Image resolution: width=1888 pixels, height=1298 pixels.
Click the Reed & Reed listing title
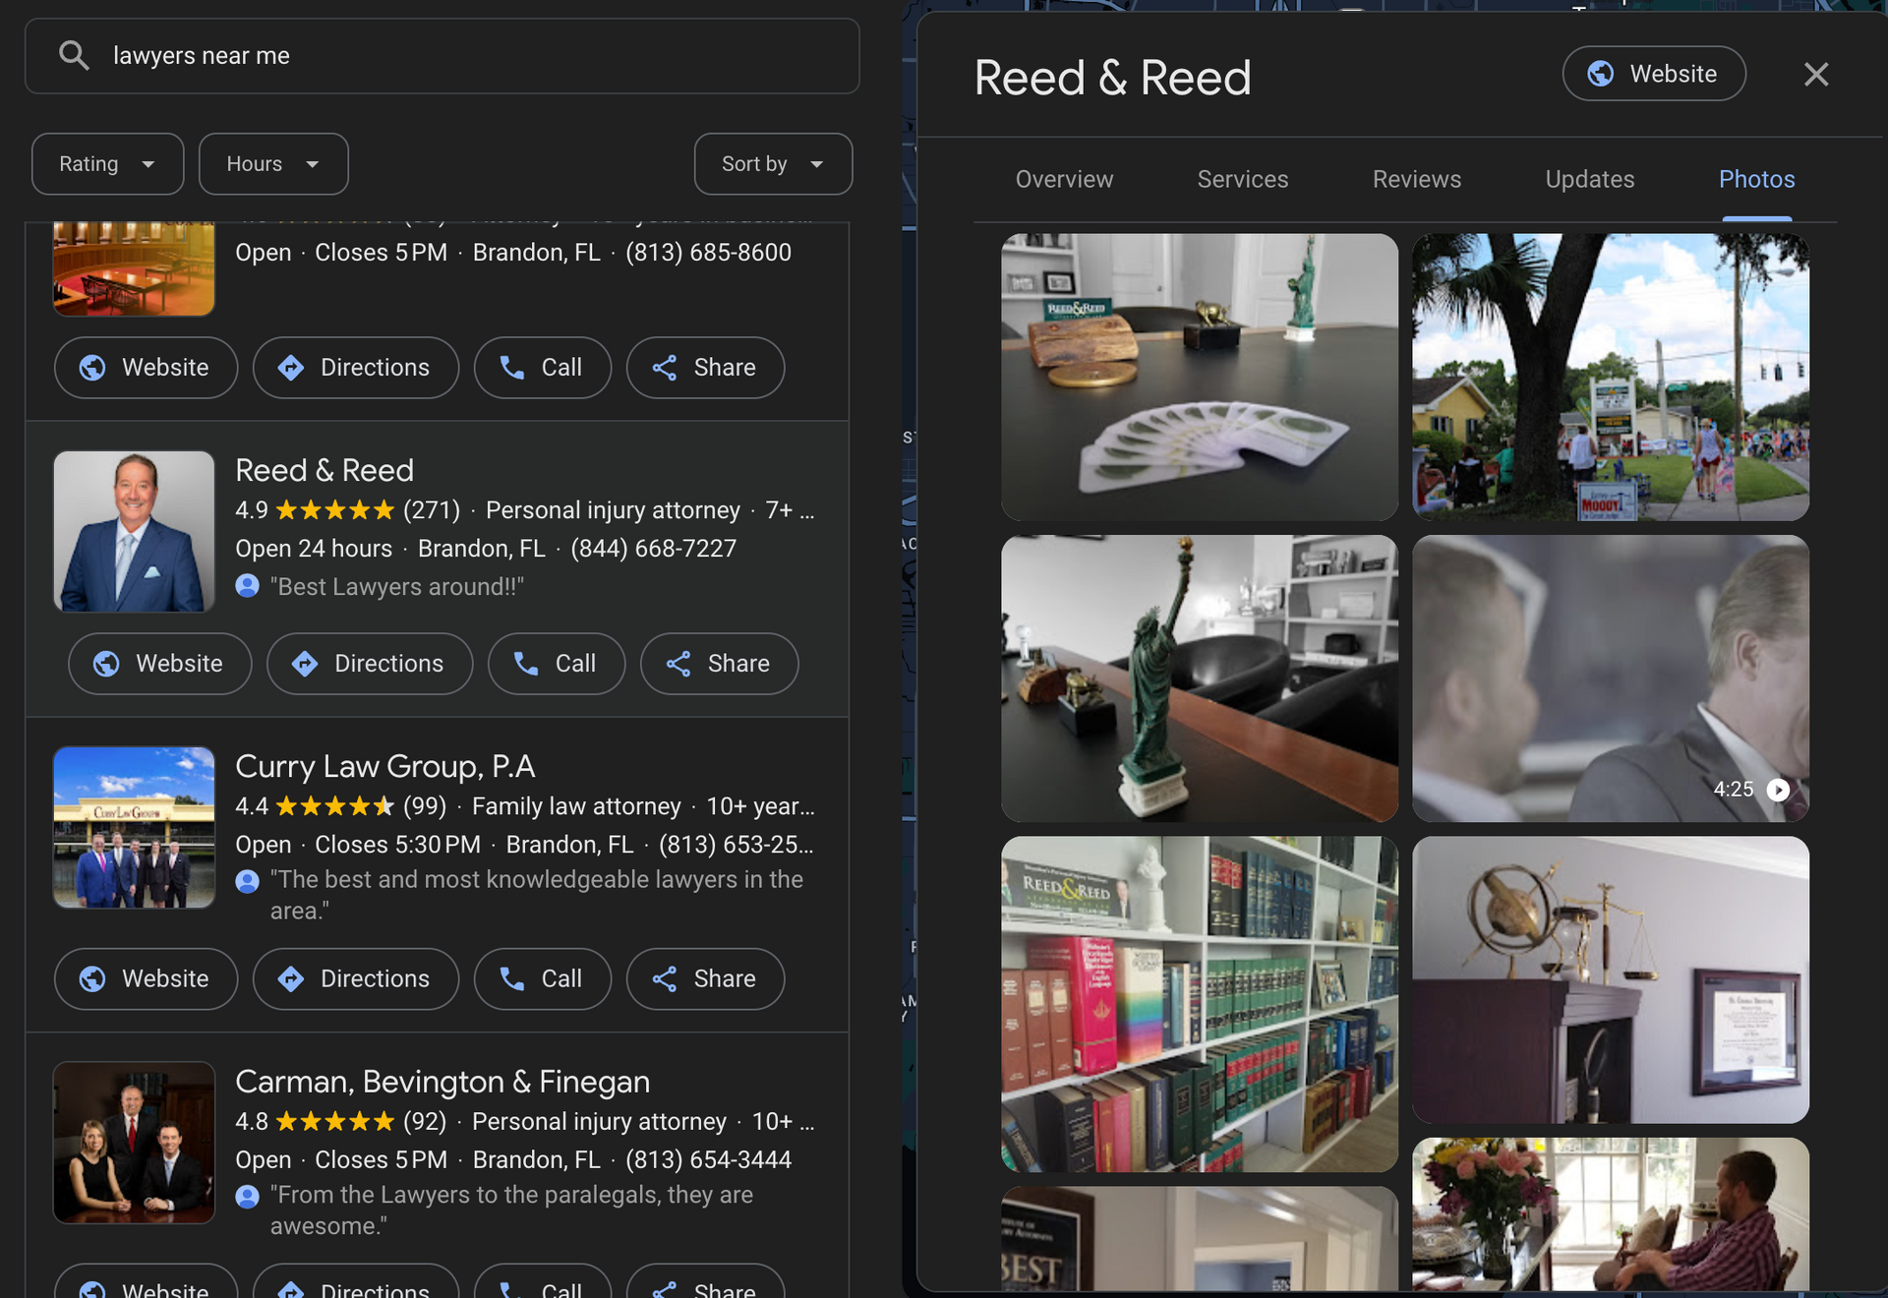coord(324,470)
